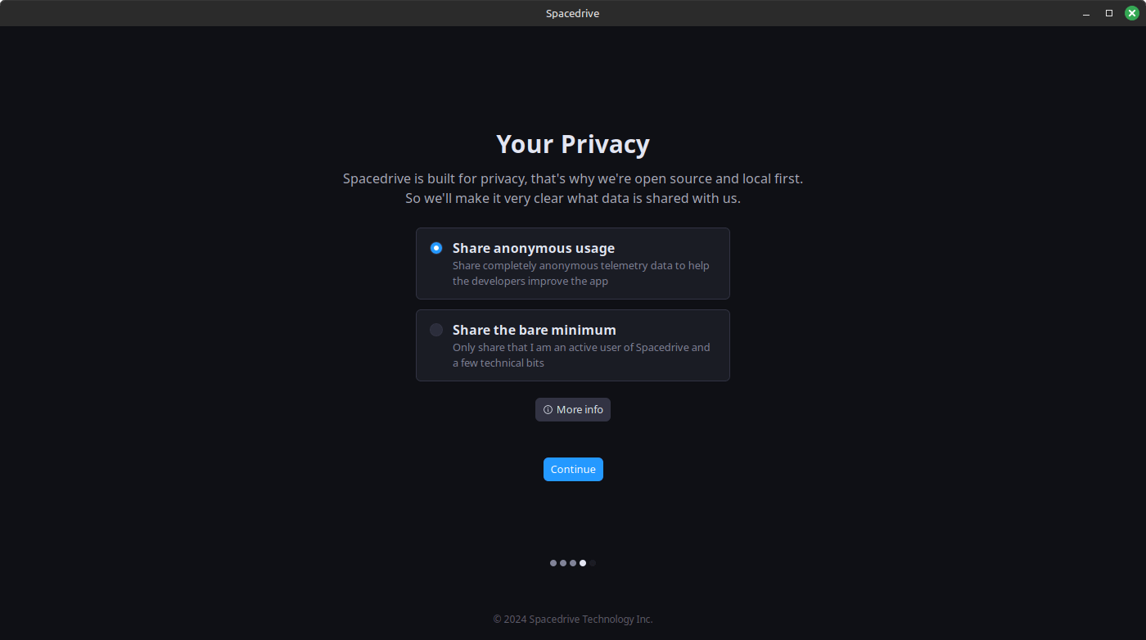This screenshot has width=1146, height=640.
Task: Click the Share anonymous usage option card
Action: [x=572, y=264]
